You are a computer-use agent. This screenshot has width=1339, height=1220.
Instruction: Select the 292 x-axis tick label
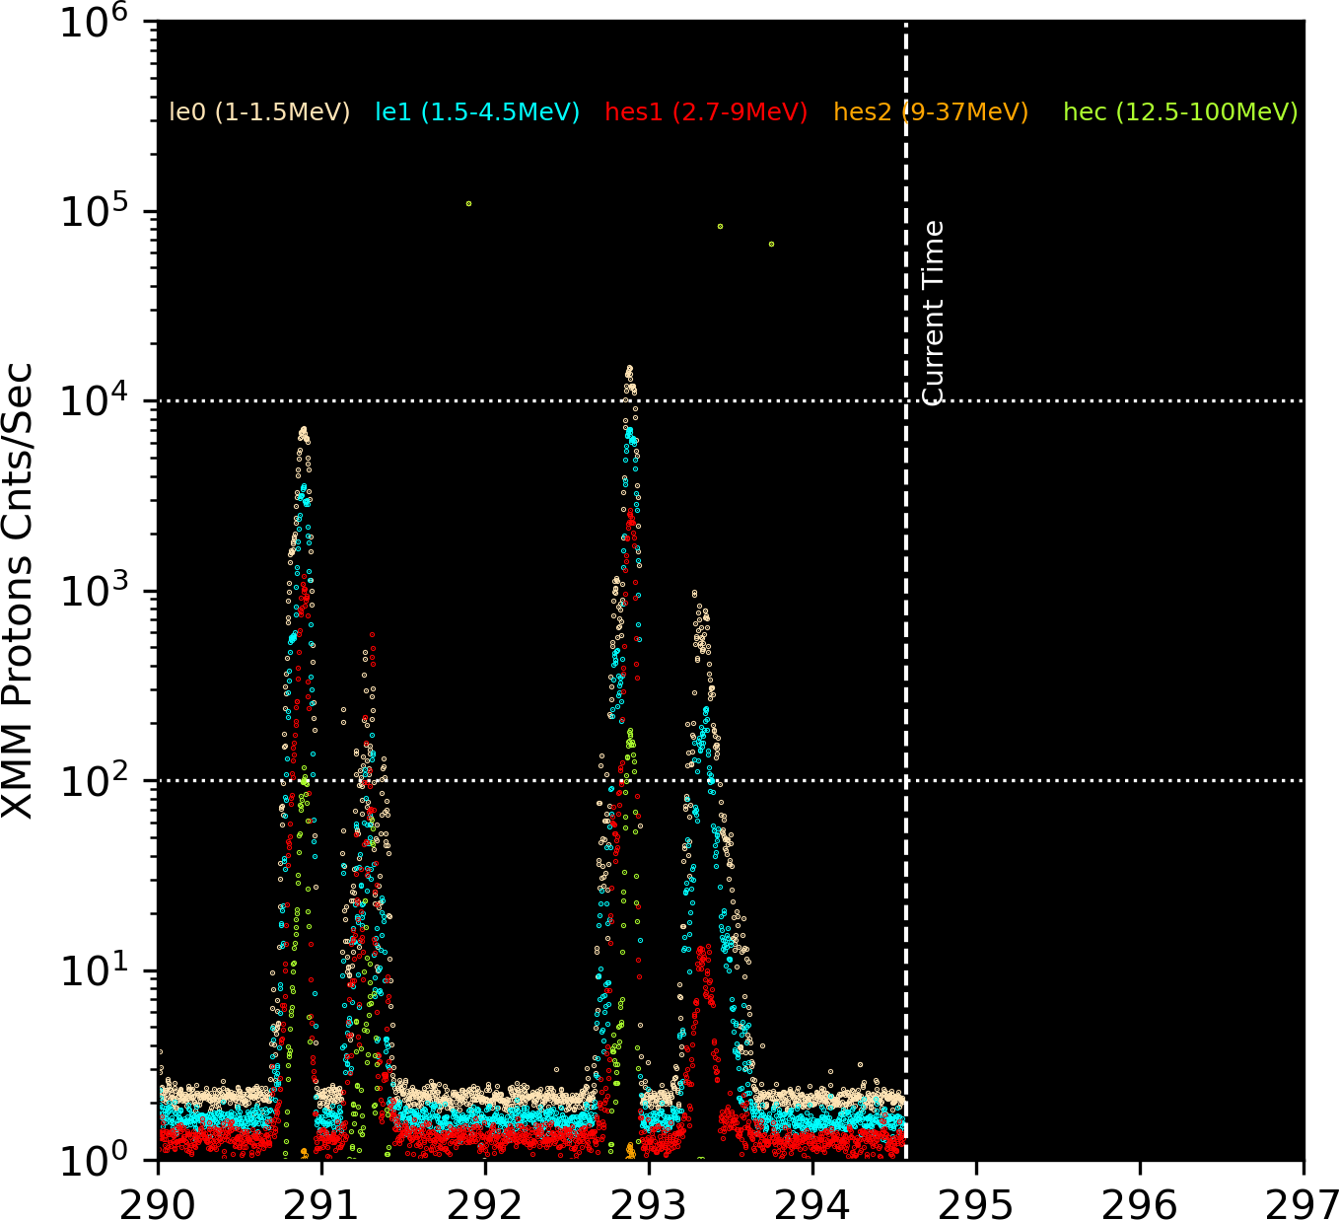click(485, 1203)
